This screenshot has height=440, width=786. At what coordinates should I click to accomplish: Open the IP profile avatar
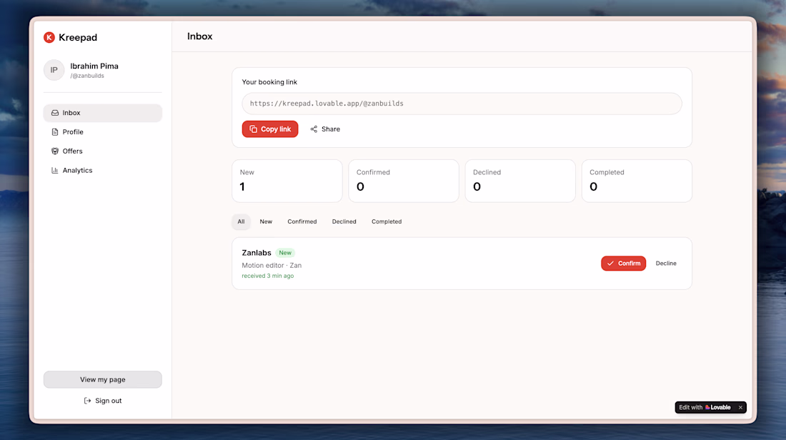54,70
